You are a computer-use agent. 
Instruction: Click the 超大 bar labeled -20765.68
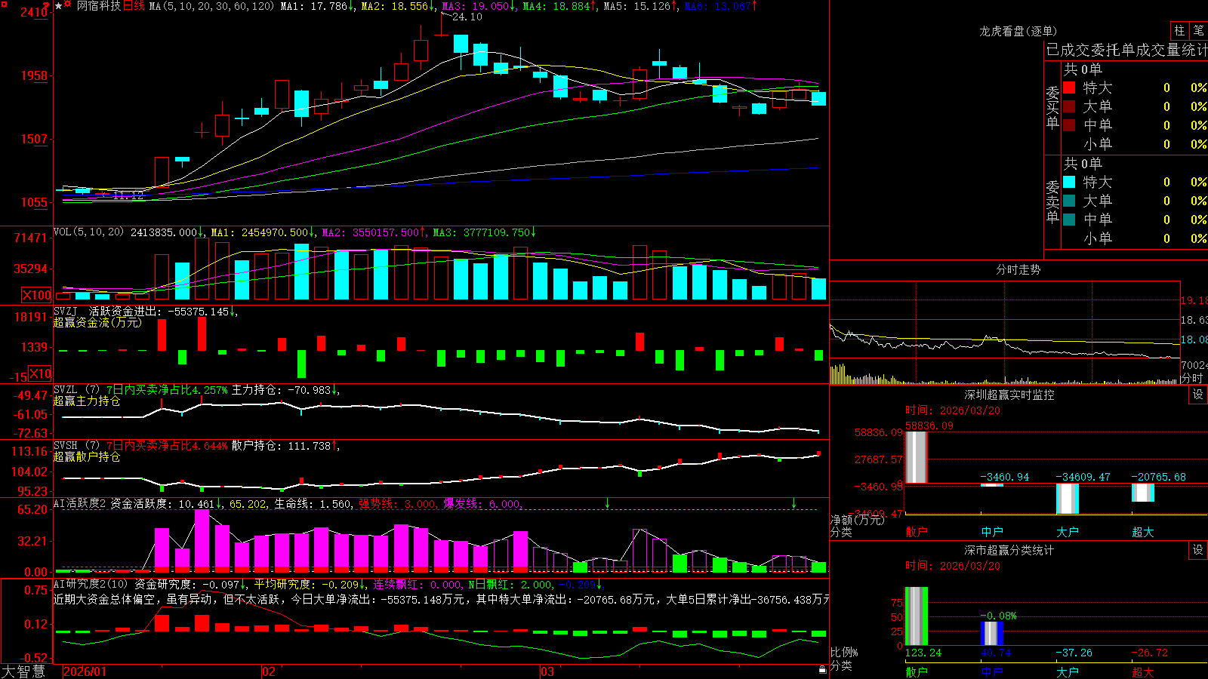tap(1143, 493)
